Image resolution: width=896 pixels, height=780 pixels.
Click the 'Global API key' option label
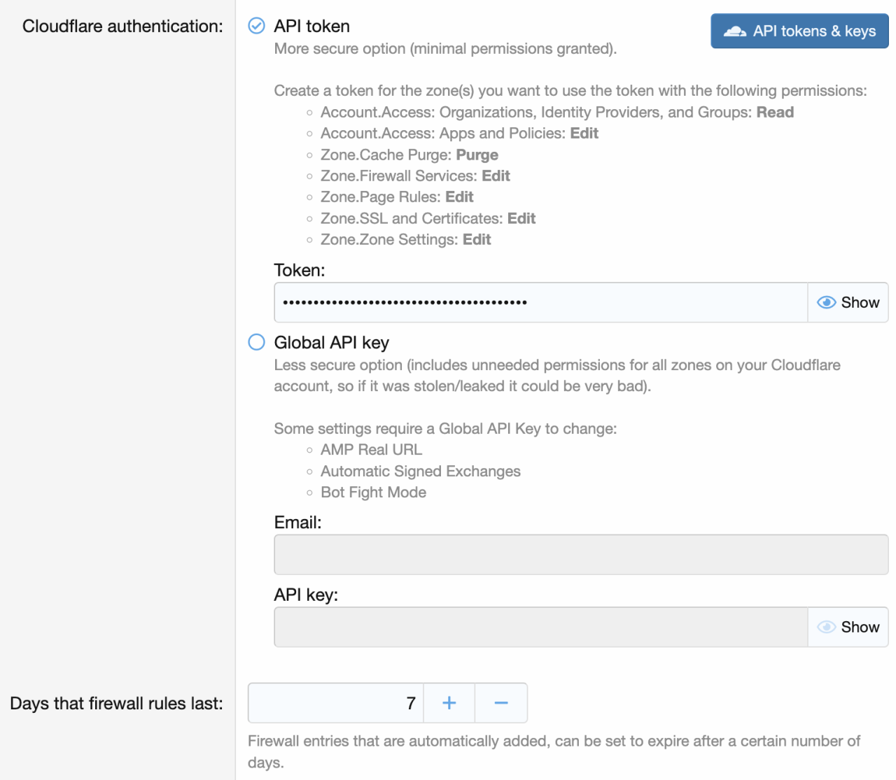click(x=331, y=343)
